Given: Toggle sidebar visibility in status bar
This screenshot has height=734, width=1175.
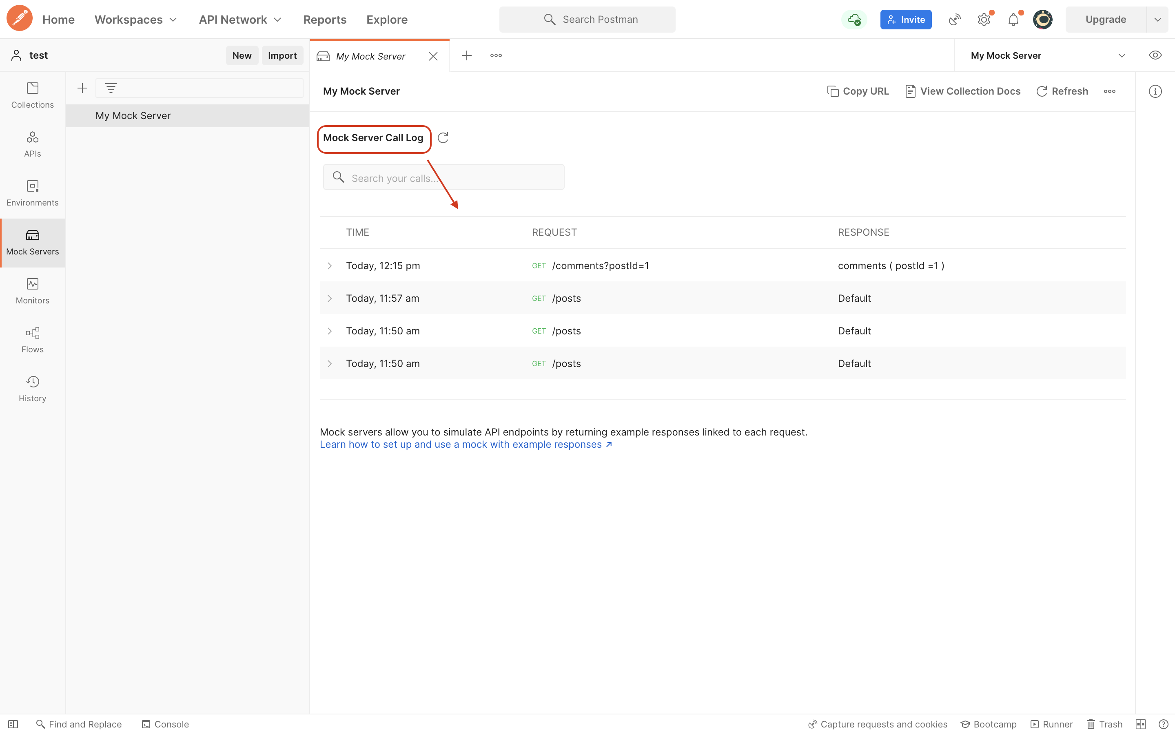Looking at the screenshot, I should coord(13,724).
